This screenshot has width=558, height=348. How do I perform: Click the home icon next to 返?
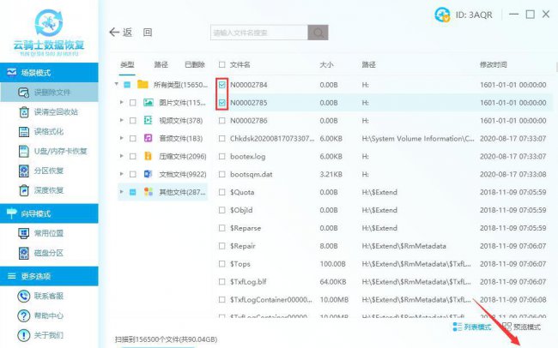pos(148,33)
